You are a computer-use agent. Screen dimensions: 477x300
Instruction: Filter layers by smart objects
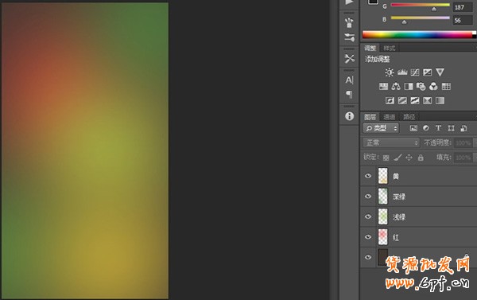(463, 128)
